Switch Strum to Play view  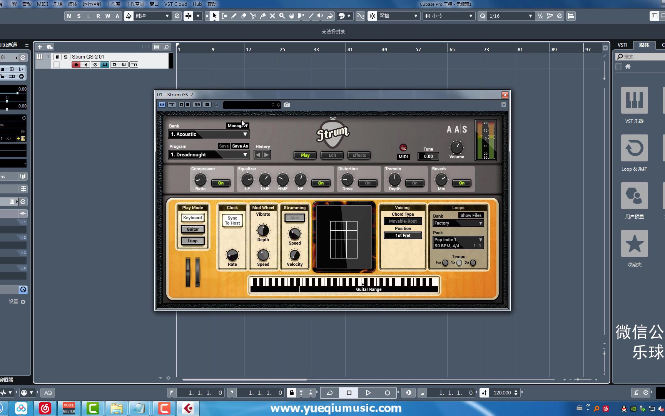pyautogui.click(x=305, y=155)
